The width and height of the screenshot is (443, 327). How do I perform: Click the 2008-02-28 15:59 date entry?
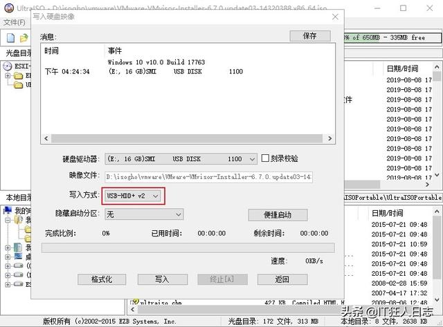tap(399, 283)
